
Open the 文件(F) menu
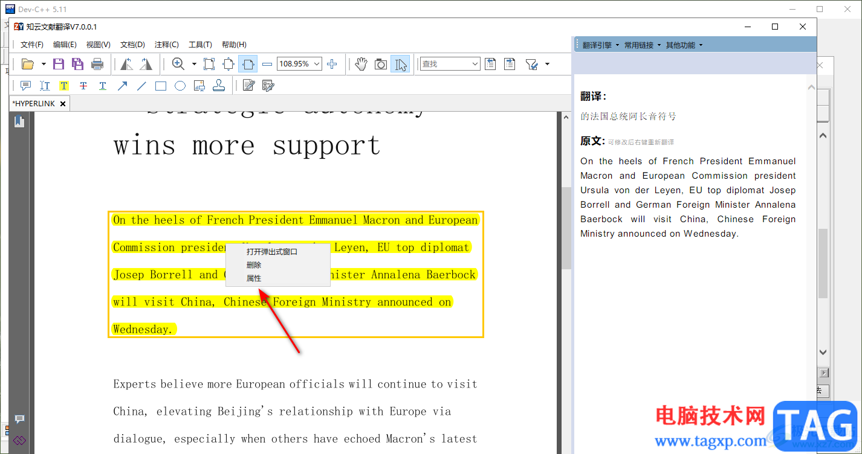coord(32,45)
